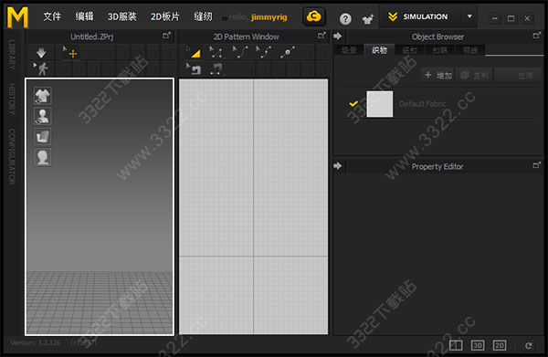This screenshot has height=357, width=548.
Task: Collapse Object Browser with arrow icon
Action: [338, 36]
